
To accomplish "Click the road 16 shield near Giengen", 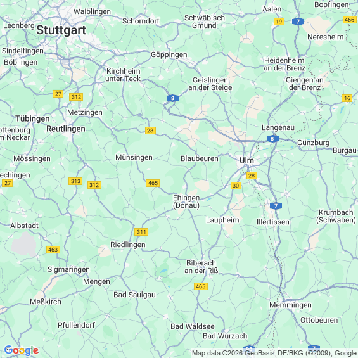I will pos(347,98).
